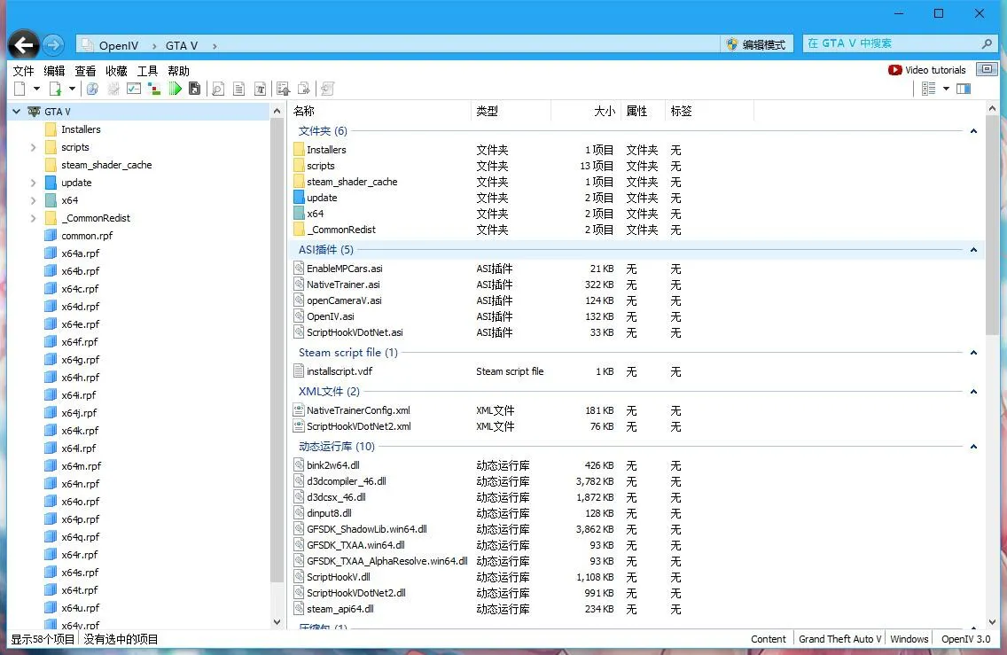
Task: Click the globe page toolbar icon
Action: [92, 89]
